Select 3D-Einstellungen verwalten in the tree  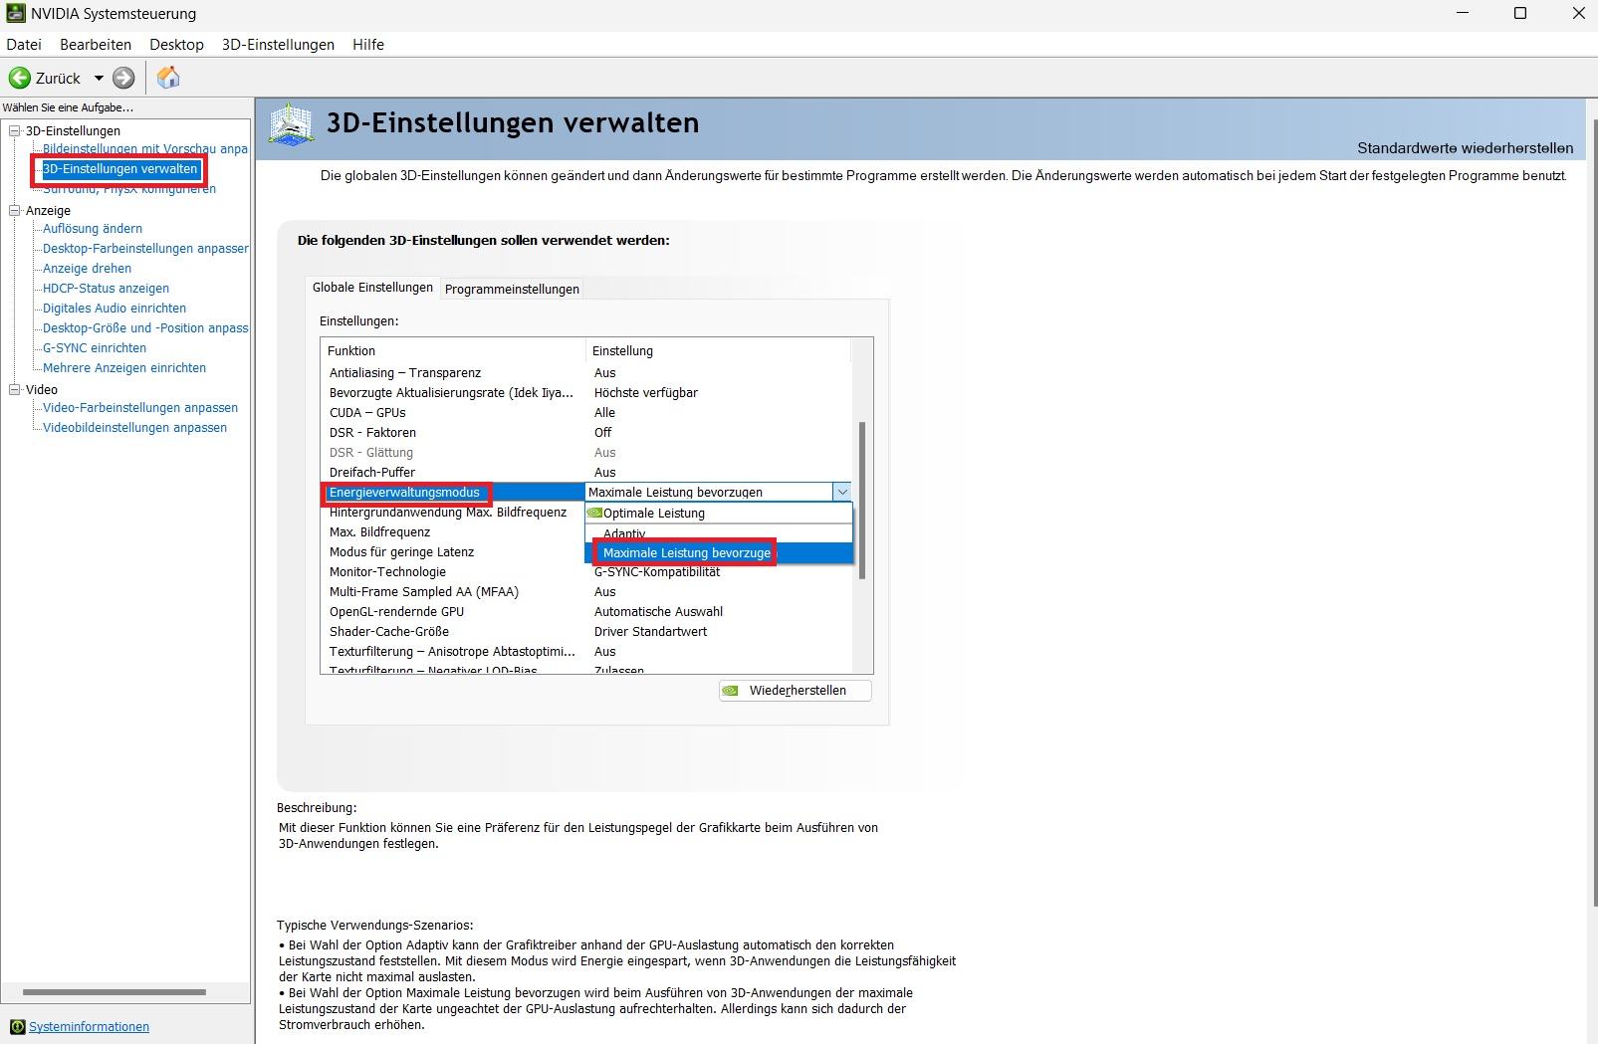[120, 169]
